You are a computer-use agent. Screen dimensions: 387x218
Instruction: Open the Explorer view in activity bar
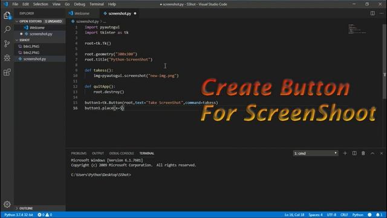click(x=7, y=16)
